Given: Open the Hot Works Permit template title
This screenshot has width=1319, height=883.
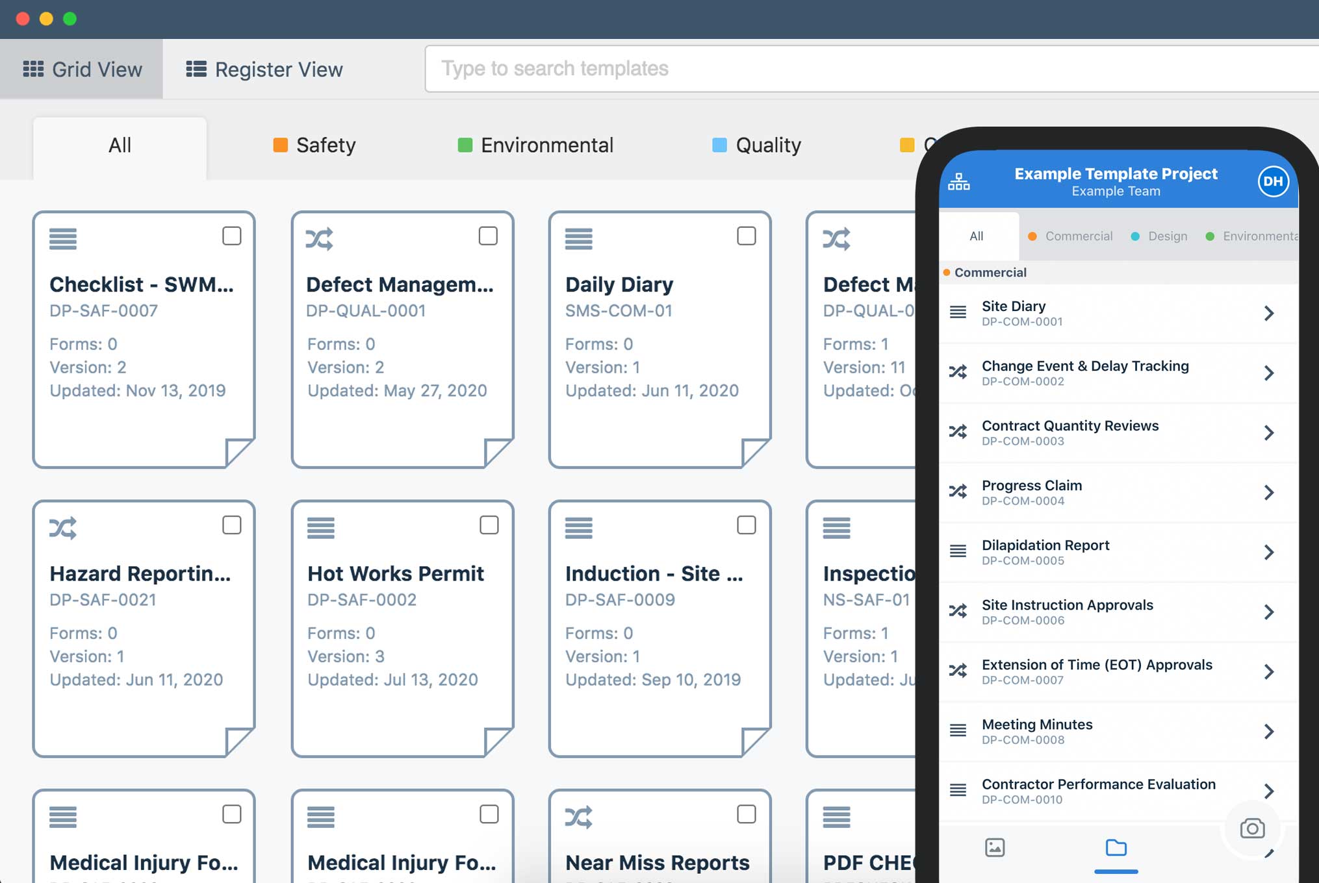Looking at the screenshot, I should pos(396,573).
